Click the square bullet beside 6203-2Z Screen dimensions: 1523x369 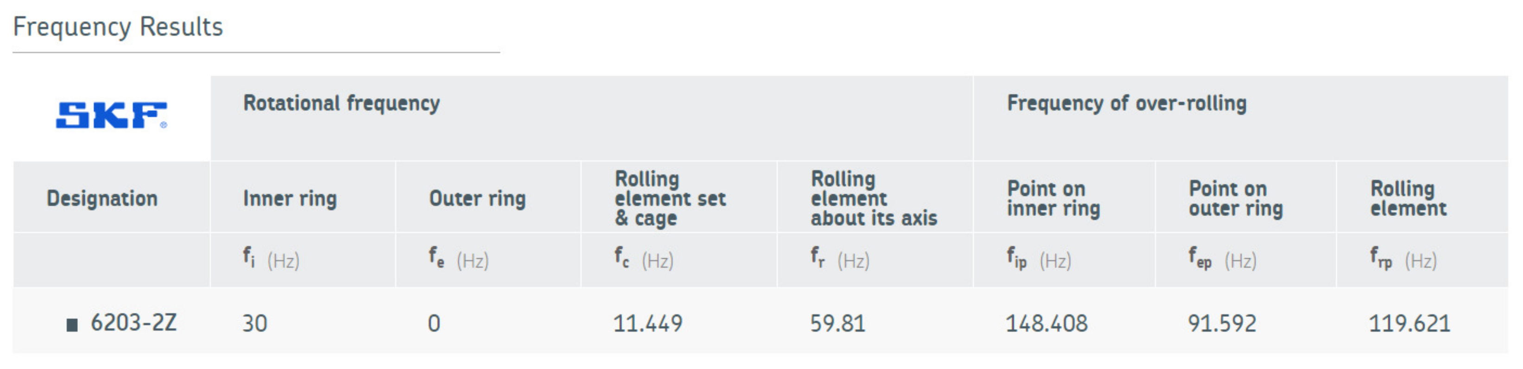tap(72, 324)
